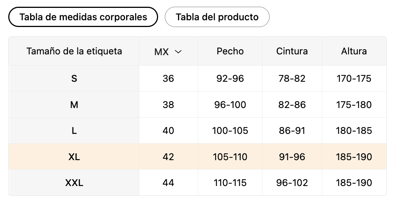Expand the MX region dropdown chevron
Viewport: 398px width, 207px height.
tap(178, 52)
